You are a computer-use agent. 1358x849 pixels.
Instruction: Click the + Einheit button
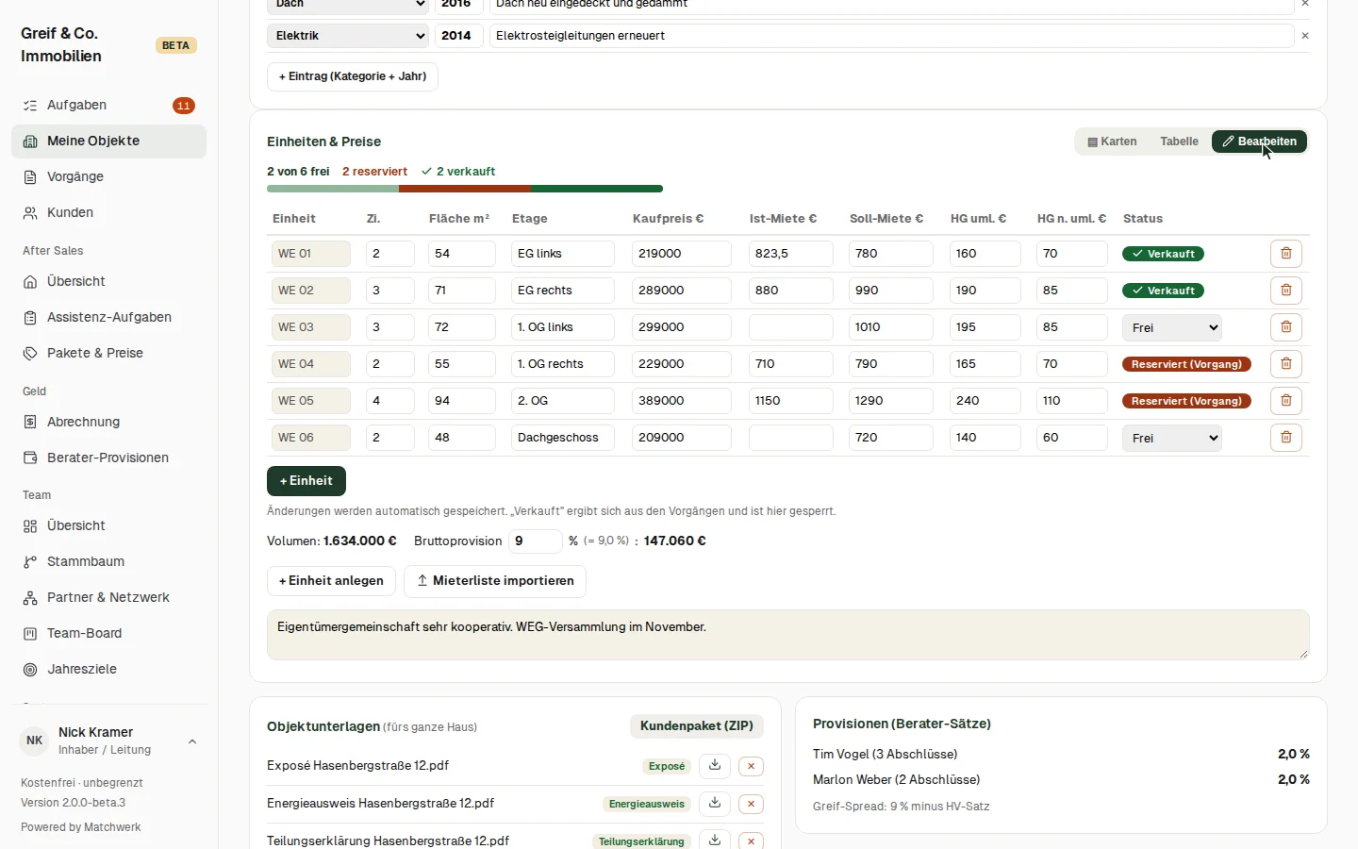(x=306, y=481)
